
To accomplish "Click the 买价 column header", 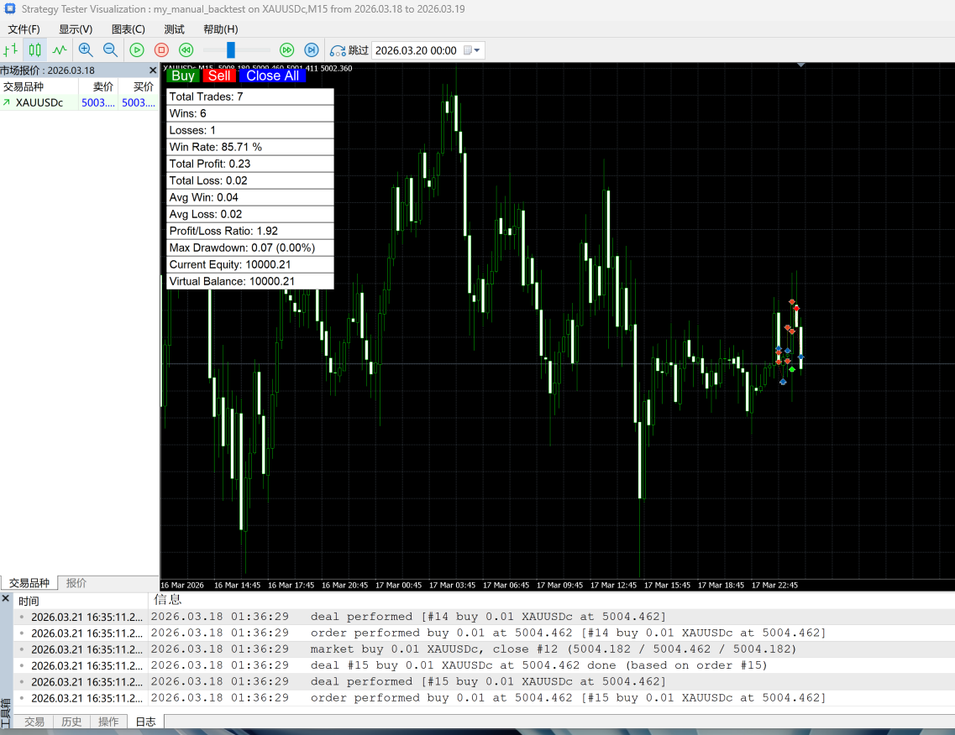I will tap(139, 86).
